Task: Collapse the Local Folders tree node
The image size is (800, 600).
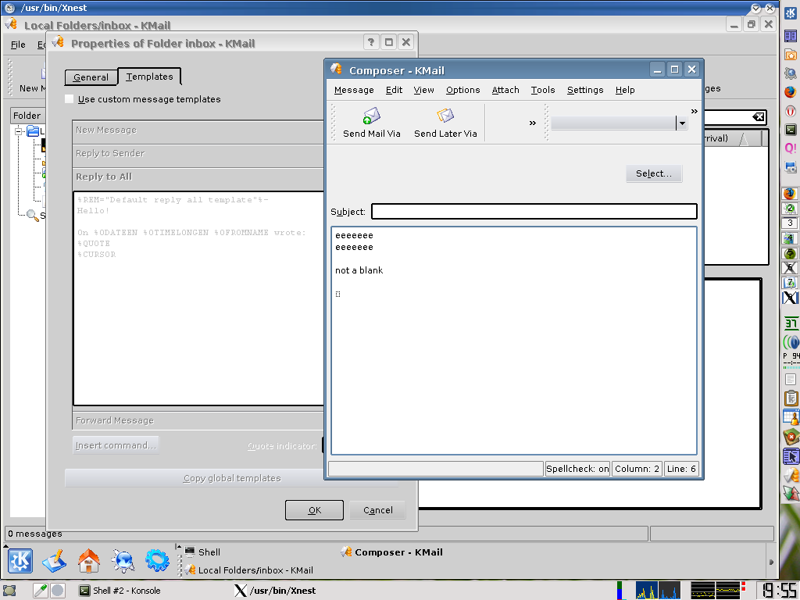Action: (x=19, y=131)
